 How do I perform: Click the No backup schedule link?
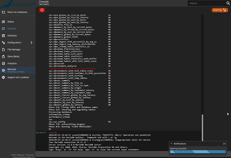tap(16, 72)
